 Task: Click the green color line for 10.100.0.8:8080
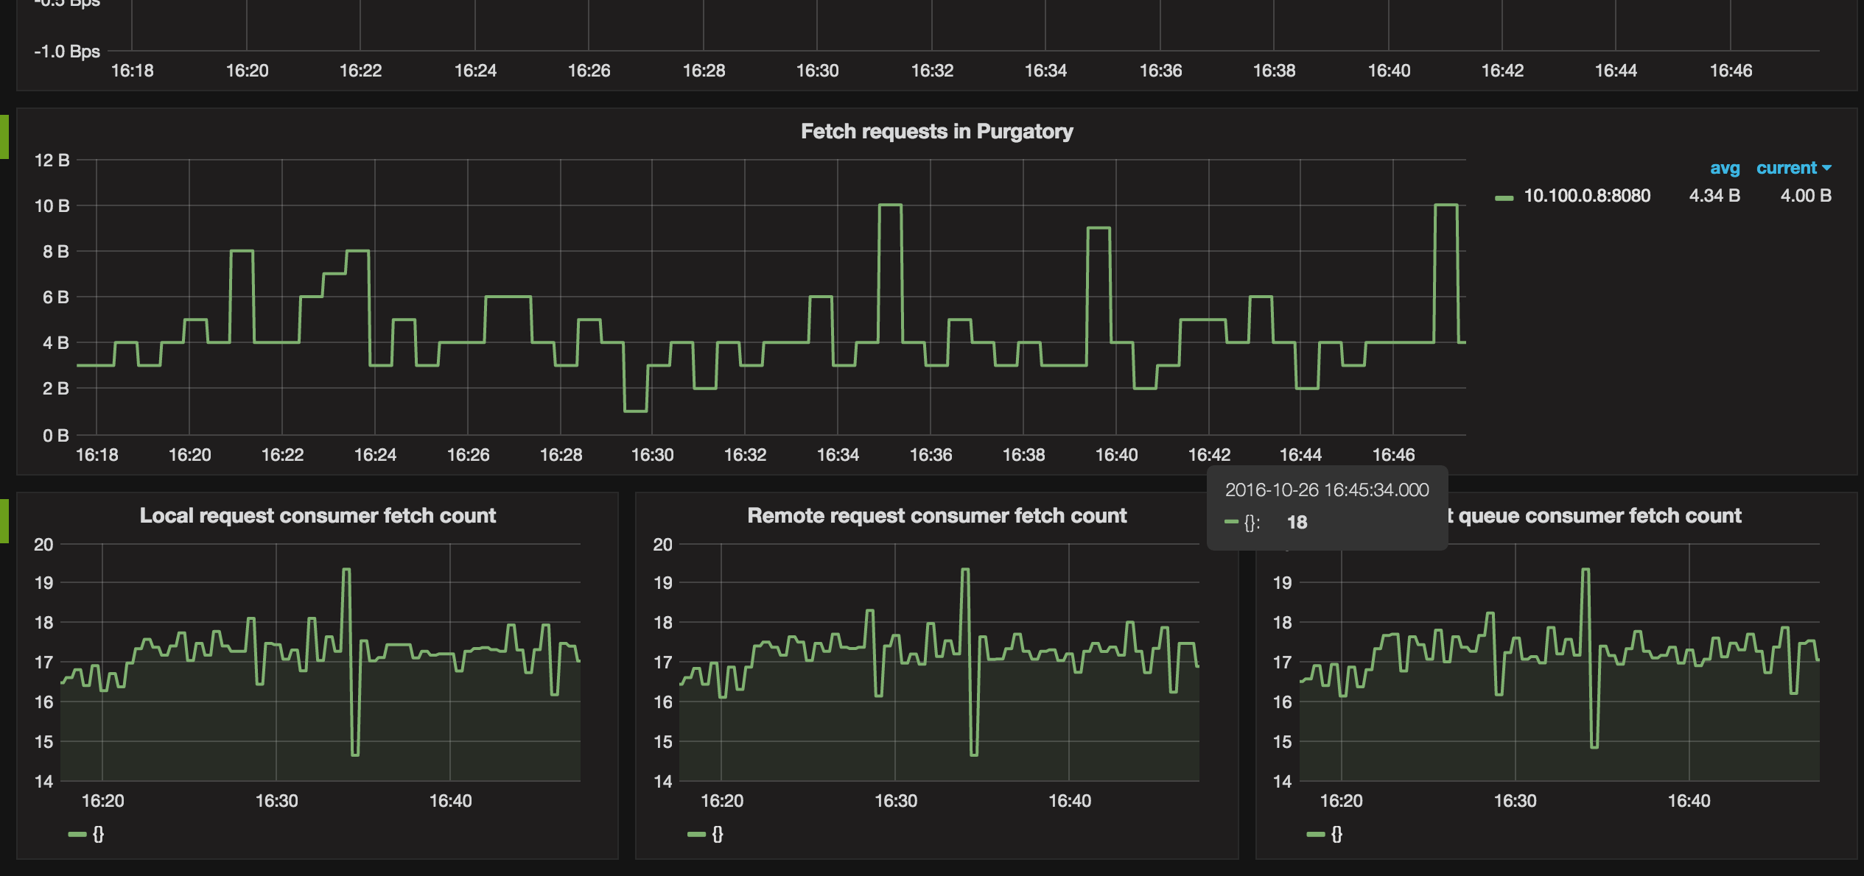tap(1504, 197)
